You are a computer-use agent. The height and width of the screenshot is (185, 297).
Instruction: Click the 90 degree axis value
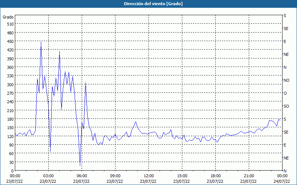(x=12, y=145)
